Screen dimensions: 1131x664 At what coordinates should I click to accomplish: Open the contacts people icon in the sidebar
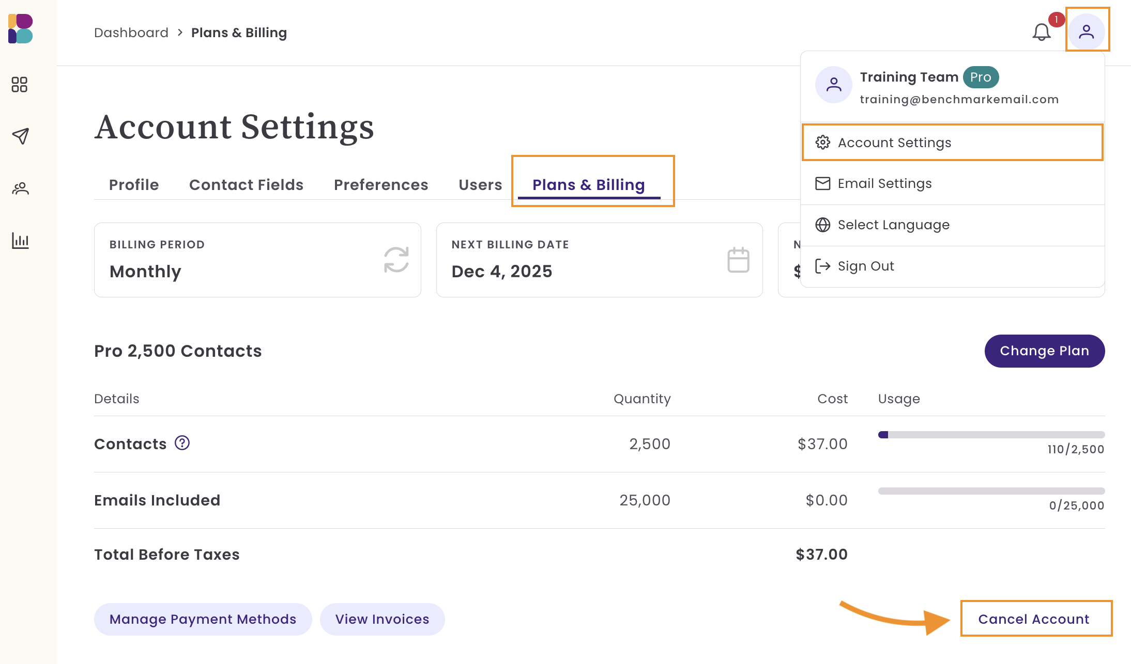(x=20, y=188)
